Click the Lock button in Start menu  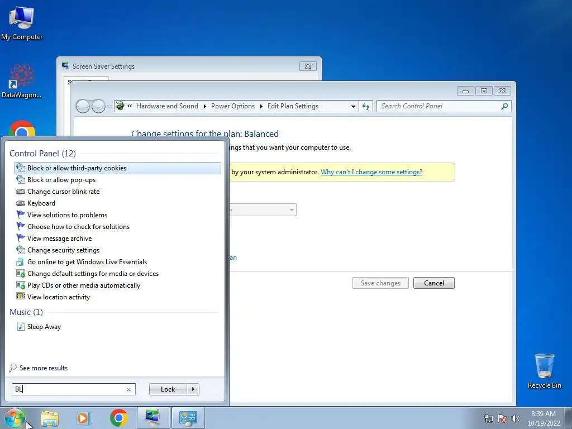pyautogui.click(x=168, y=389)
